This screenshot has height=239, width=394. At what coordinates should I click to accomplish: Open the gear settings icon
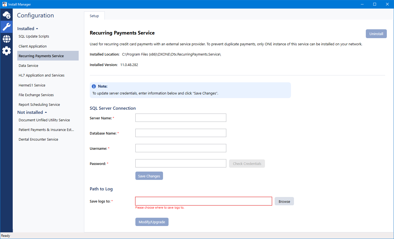pyautogui.click(x=6, y=51)
